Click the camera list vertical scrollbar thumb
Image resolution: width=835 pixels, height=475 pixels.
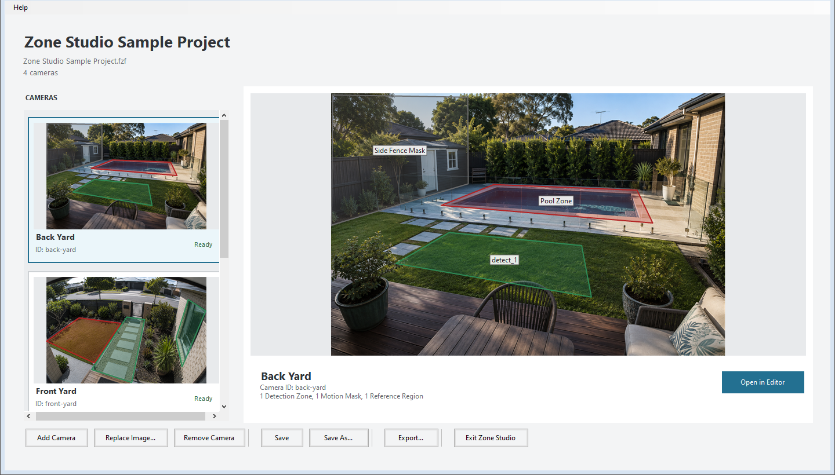(224, 188)
